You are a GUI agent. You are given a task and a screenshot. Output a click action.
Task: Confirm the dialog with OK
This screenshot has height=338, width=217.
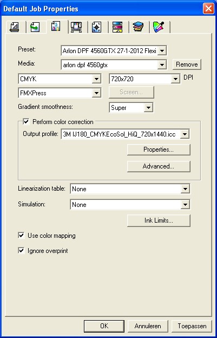104,326
